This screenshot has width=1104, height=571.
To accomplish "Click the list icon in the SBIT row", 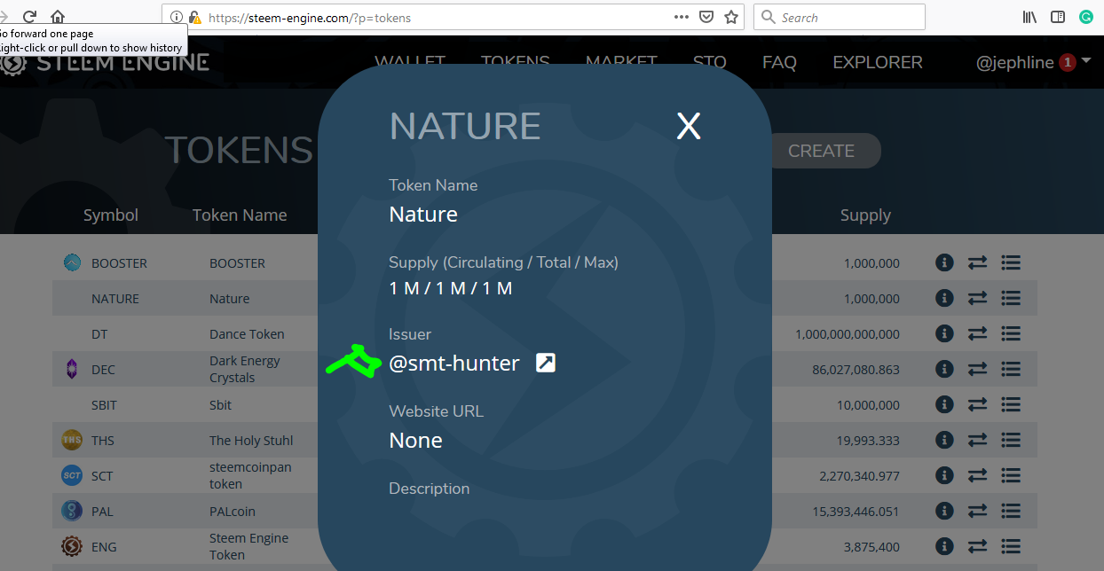I will point(1010,404).
